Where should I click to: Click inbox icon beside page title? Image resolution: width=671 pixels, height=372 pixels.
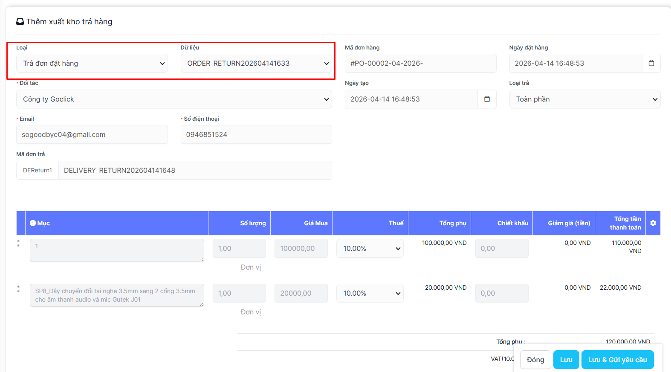click(20, 22)
